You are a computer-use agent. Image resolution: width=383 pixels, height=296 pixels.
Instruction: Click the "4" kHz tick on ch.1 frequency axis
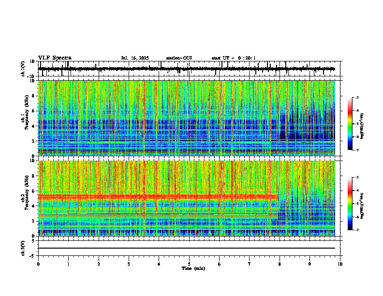34,126
